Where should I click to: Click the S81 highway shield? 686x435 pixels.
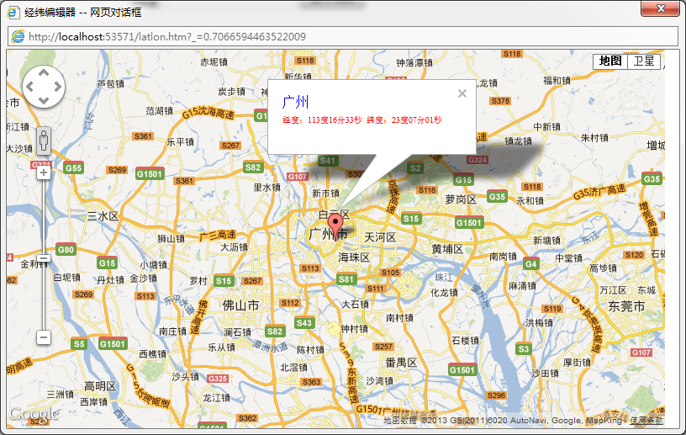click(346, 279)
